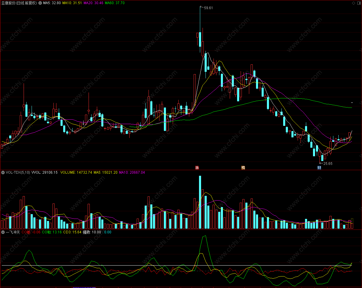Click the stock title 正康股份(日线 前复权)

19,3
